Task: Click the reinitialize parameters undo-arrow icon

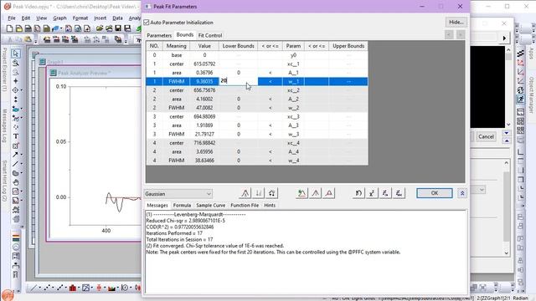Action: click(x=358, y=193)
